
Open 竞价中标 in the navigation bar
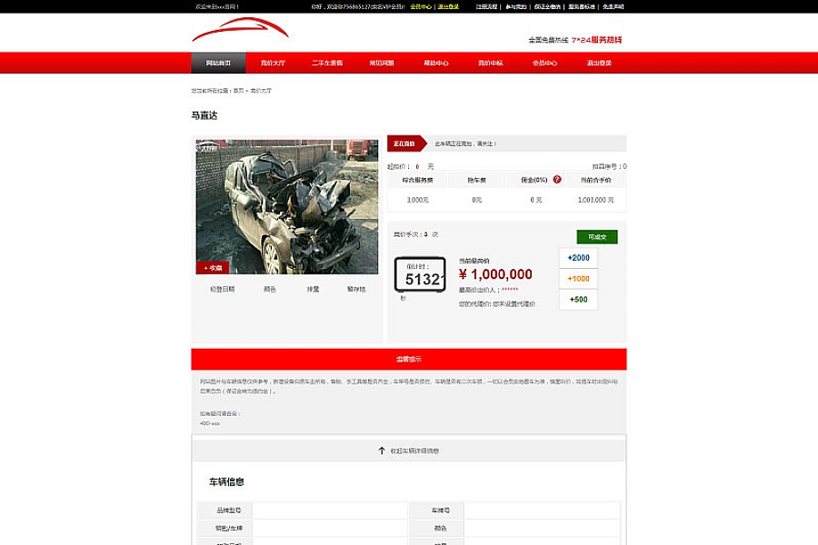click(x=491, y=63)
